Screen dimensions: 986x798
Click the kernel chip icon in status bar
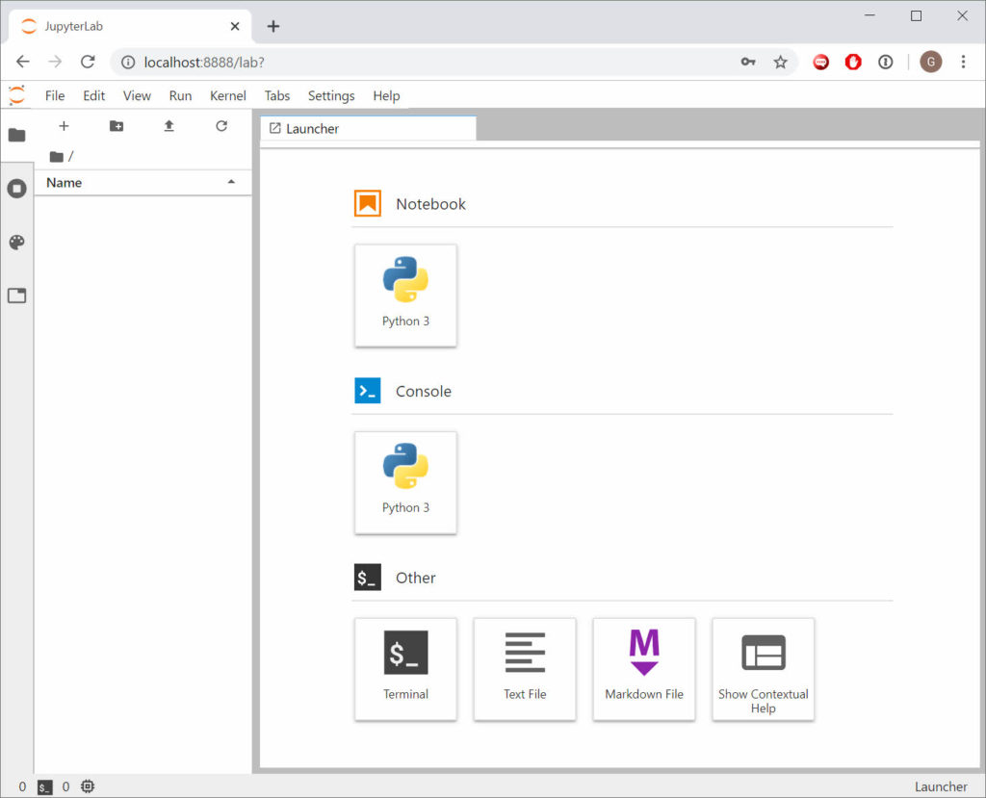pyautogui.click(x=88, y=786)
